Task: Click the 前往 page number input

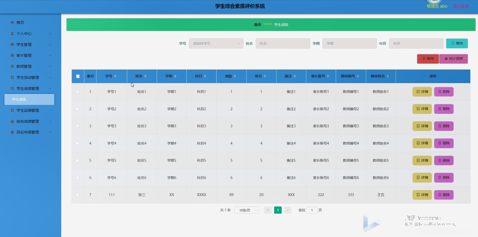Action: click(312, 210)
